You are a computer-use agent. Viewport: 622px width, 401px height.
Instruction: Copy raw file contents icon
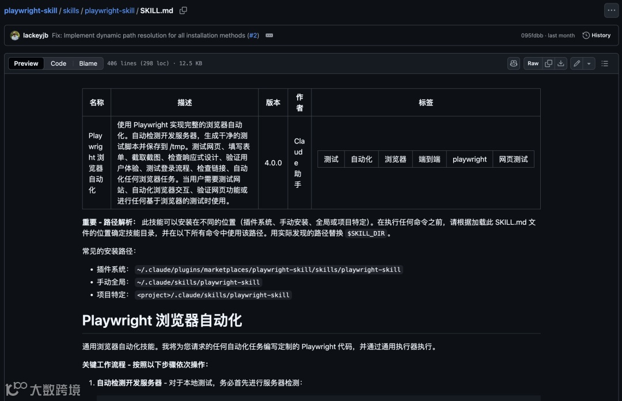(x=548, y=63)
